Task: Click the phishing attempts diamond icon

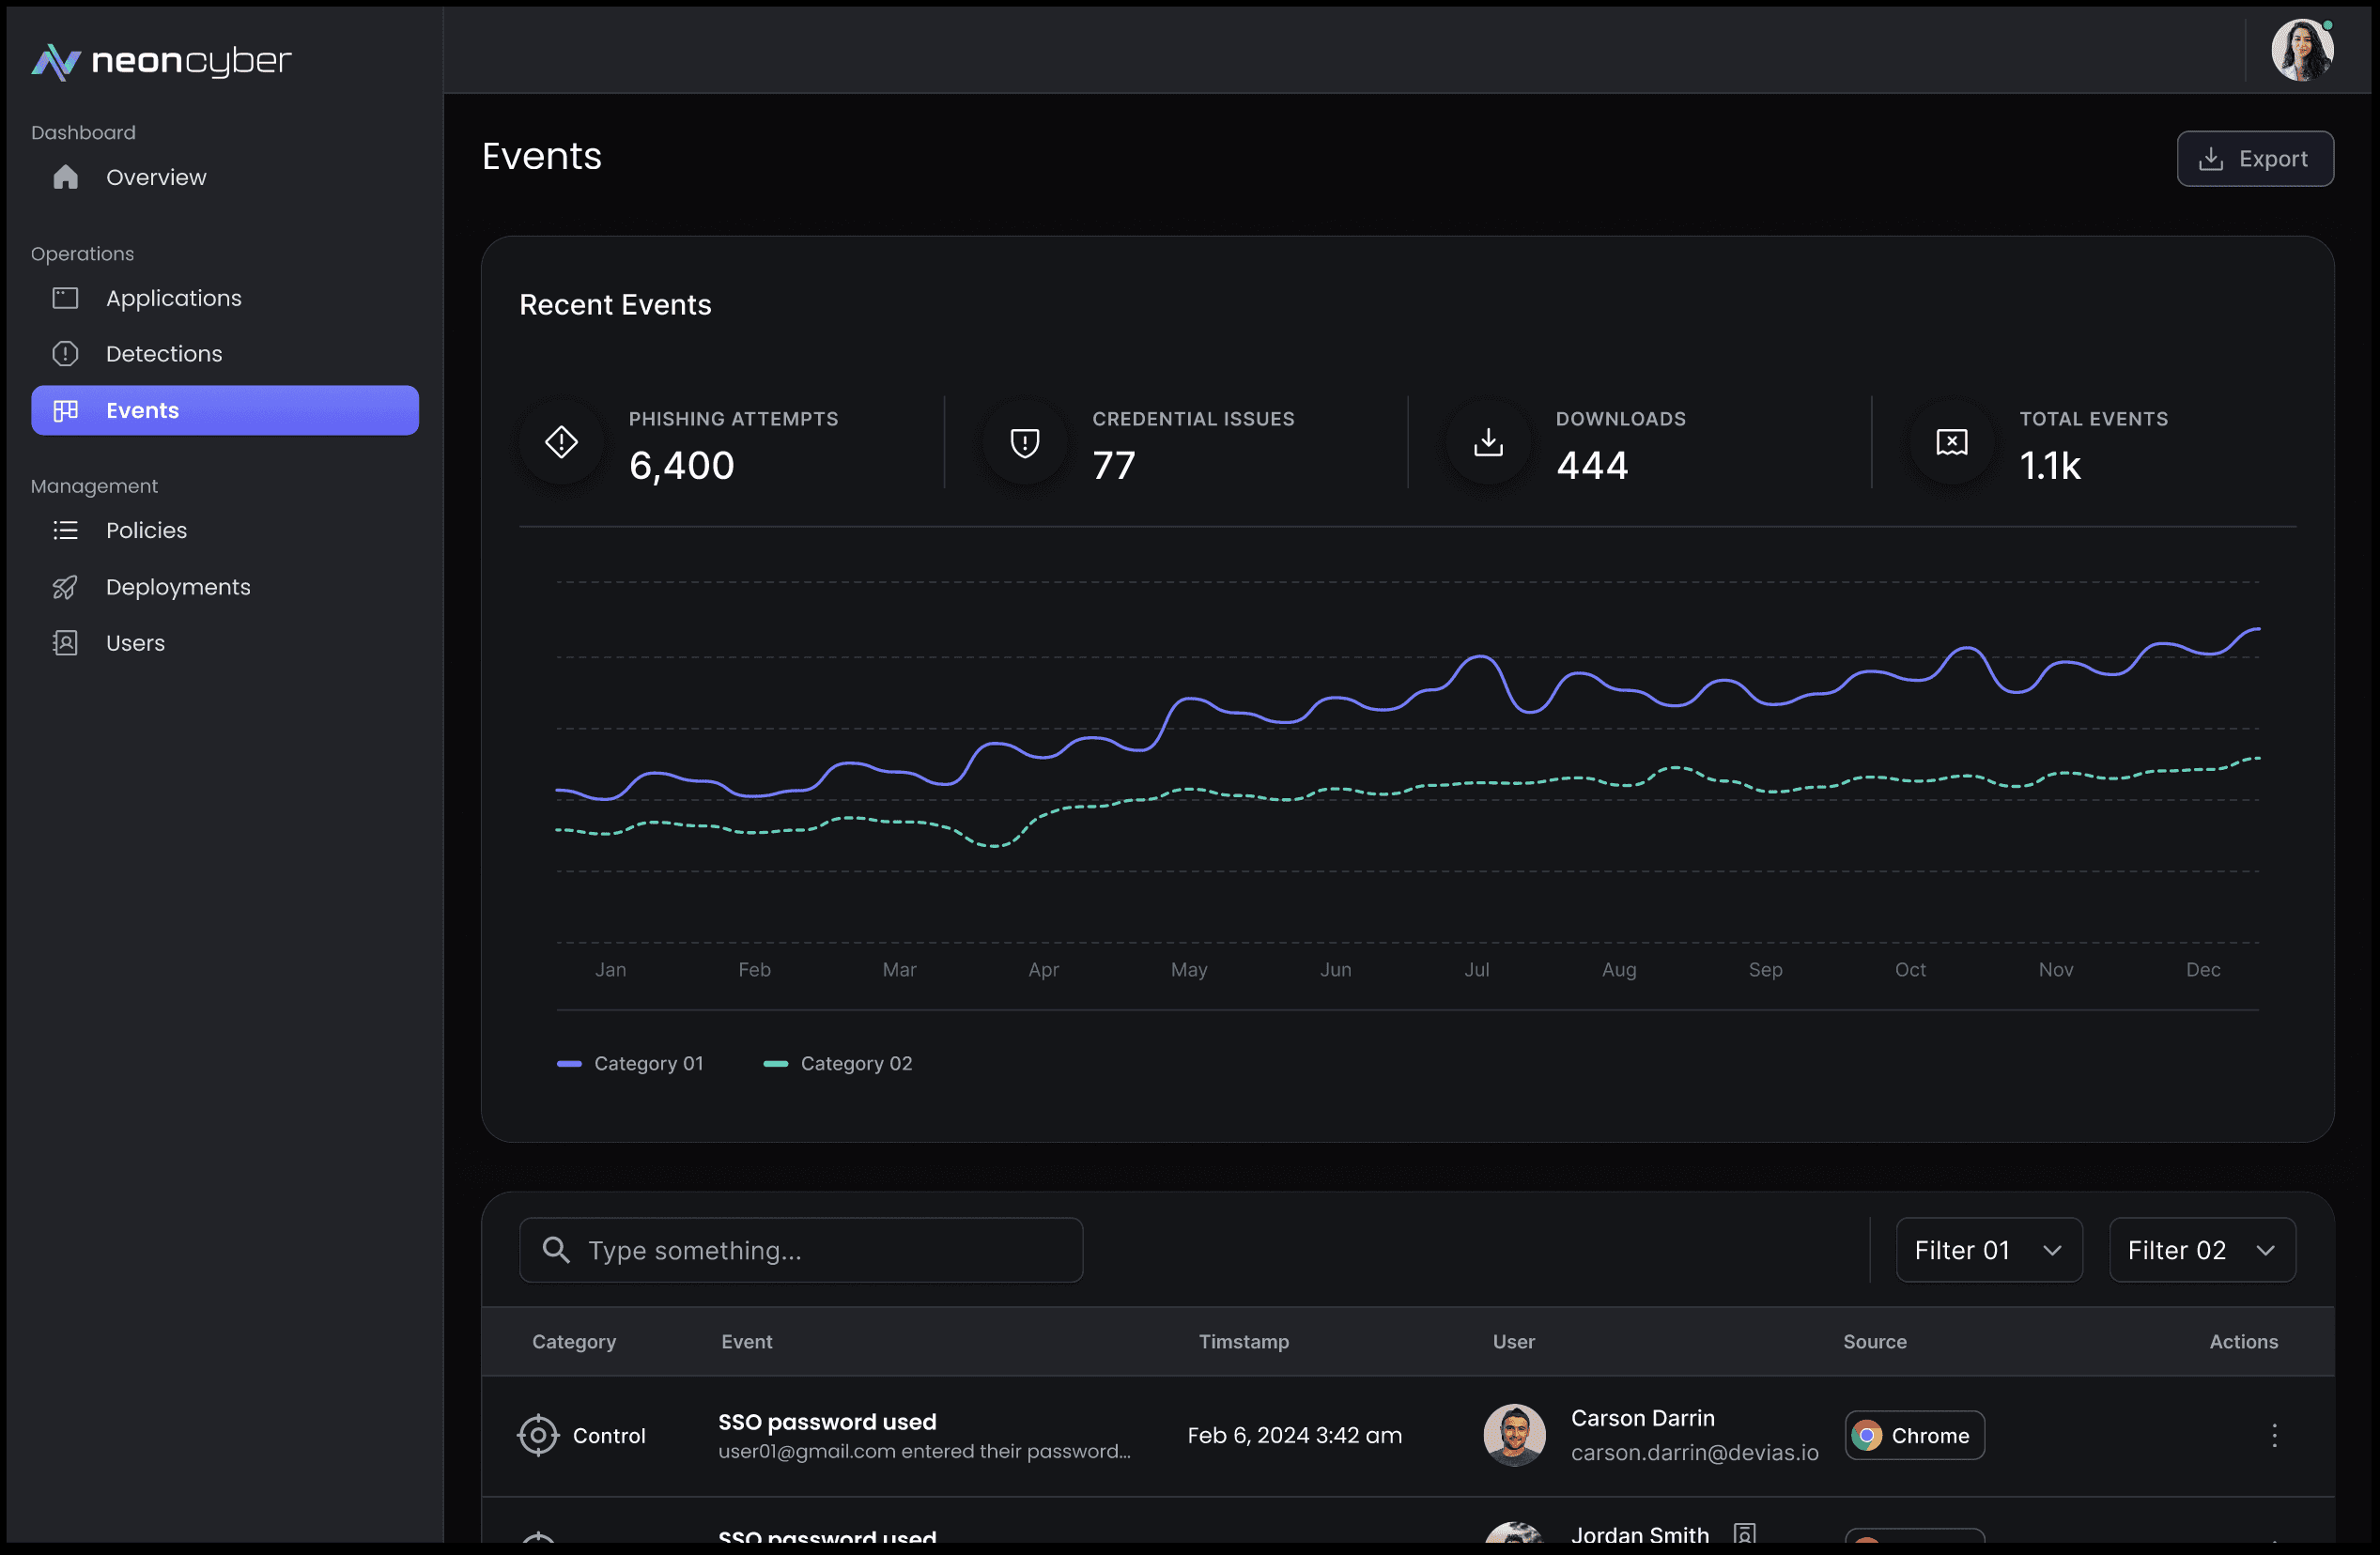Action: pyautogui.click(x=561, y=442)
